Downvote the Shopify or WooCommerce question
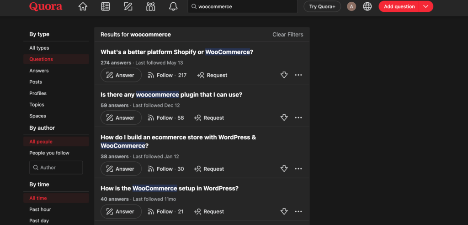468x225 pixels. [x=284, y=75]
